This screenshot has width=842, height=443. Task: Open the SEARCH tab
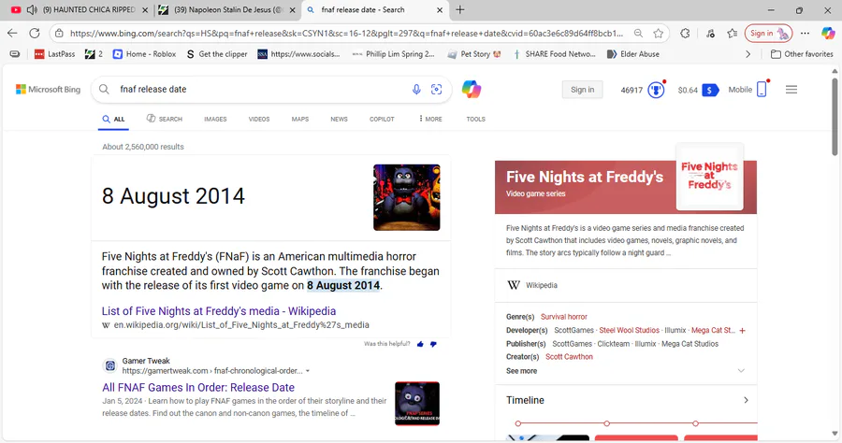tap(165, 119)
